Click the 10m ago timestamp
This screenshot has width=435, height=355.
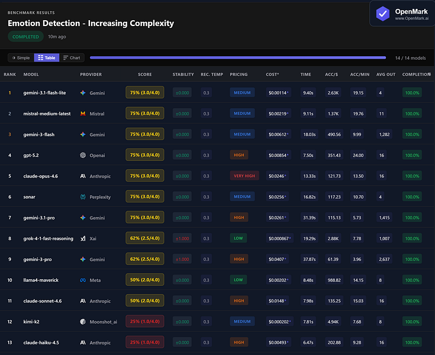57,37
